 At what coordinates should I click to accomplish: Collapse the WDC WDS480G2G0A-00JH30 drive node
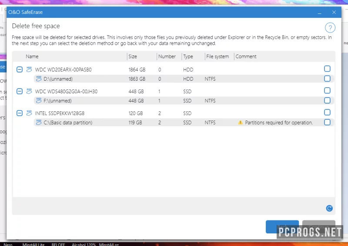(x=20, y=91)
